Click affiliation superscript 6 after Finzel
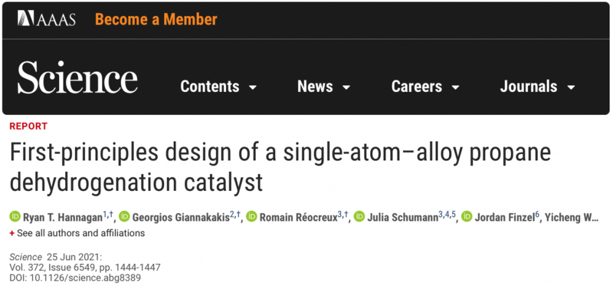Viewport: 613px width, 286px height. pyautogui.click(x=537, y=214)
